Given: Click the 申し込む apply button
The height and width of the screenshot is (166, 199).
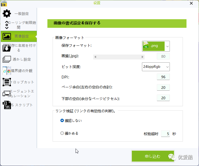Looking at the screenshot, I should (x=153, y=156).
